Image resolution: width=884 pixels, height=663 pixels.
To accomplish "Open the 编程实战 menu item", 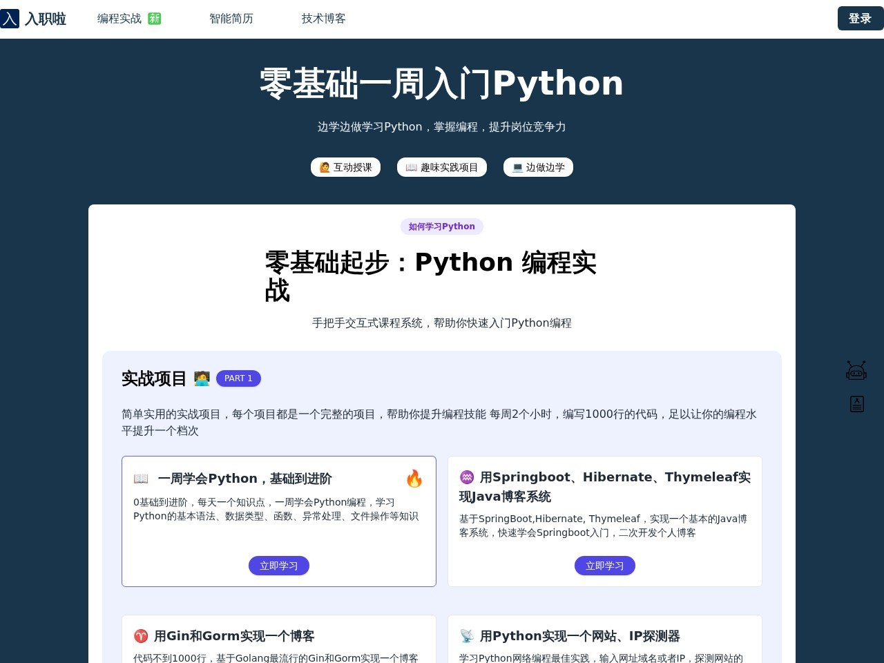I will 119,19.
